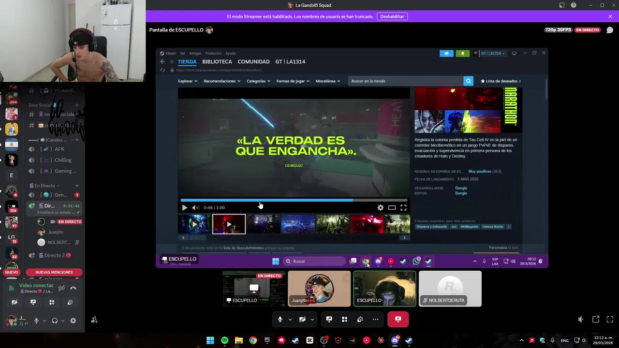
Task: Open trailer video settings gear
Action: click(x=381, y=207)
